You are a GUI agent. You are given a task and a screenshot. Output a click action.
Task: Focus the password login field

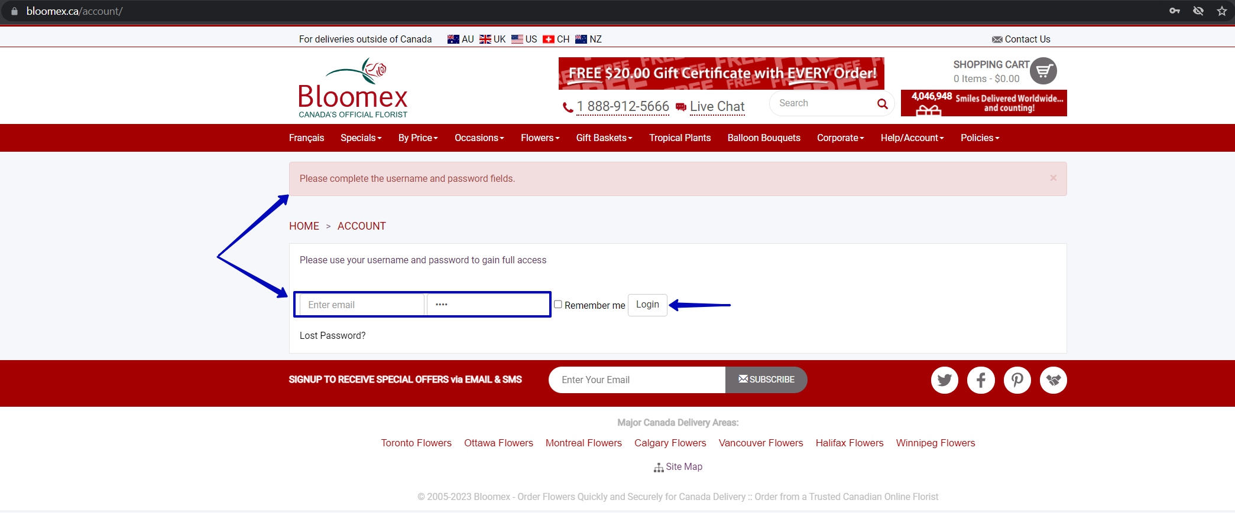488,305
